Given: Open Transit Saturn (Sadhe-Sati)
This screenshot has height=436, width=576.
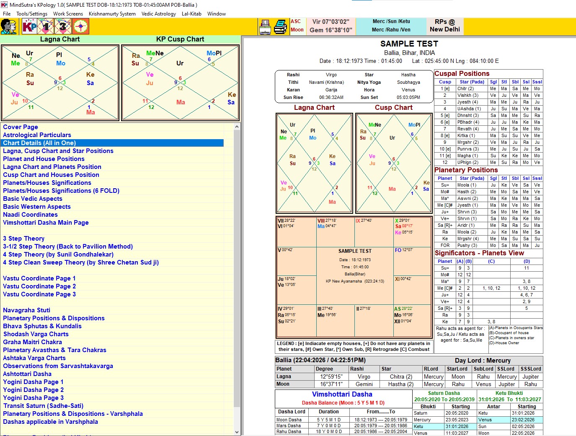Looking at the screenshot, I should coord(43,406).
